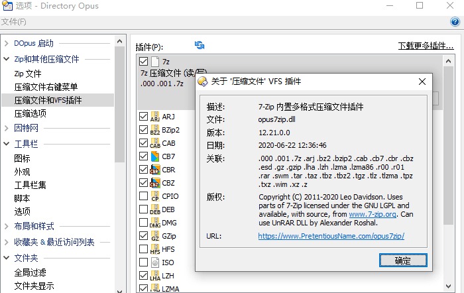Click the DEB package icon
Viewport: 464px width, 293px height.
pyautogui.click(x=155, y=209)
